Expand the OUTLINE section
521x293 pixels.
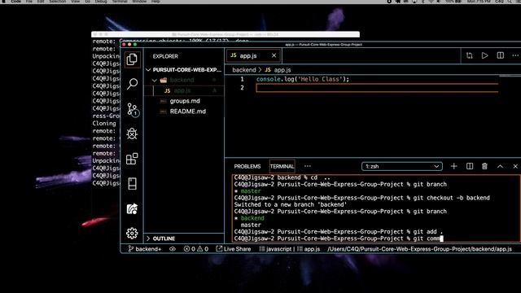(184, 238)
